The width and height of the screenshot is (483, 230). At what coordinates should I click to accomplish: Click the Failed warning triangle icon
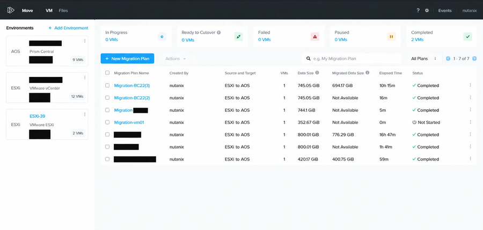click(x=315, y=37)
